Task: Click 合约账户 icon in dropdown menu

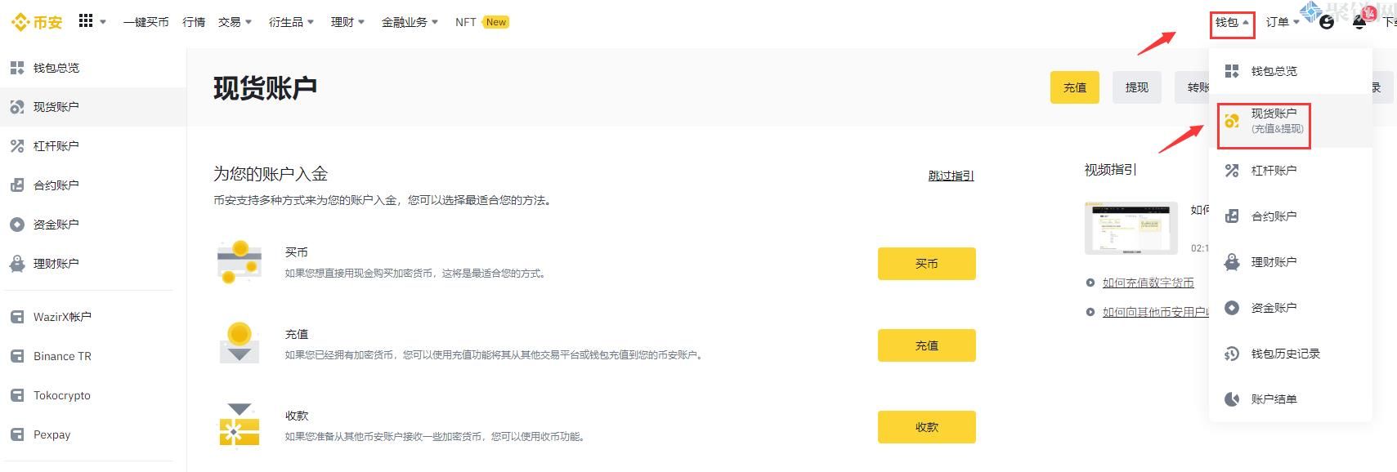Action: point(1232,216)
